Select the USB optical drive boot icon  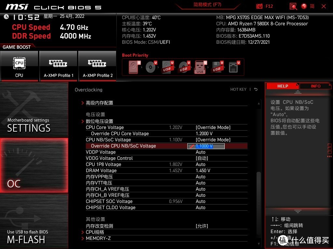click(184, 67)
